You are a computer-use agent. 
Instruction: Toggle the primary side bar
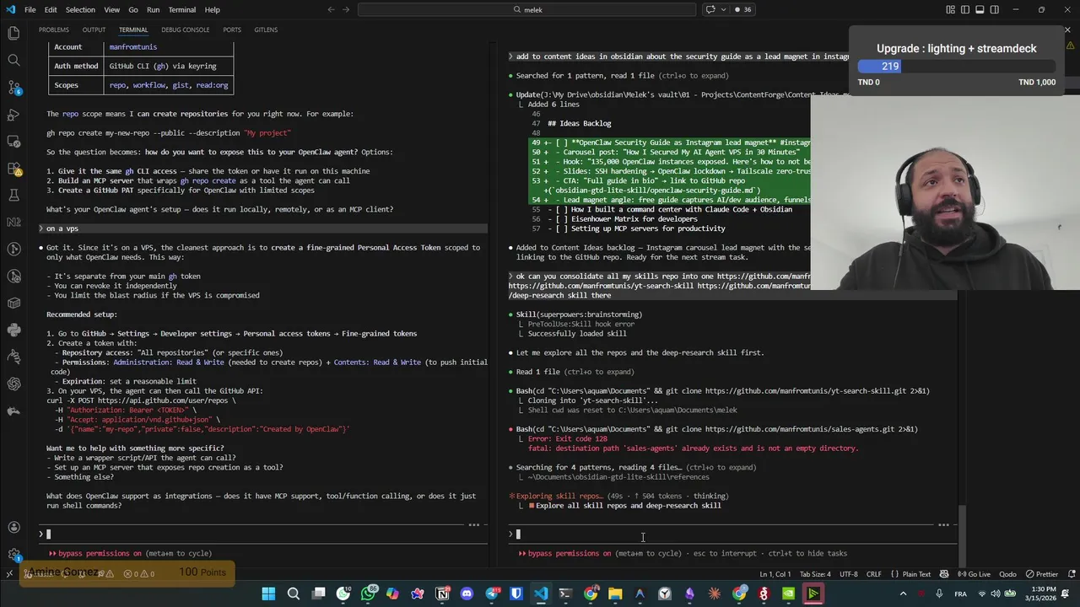965,9
